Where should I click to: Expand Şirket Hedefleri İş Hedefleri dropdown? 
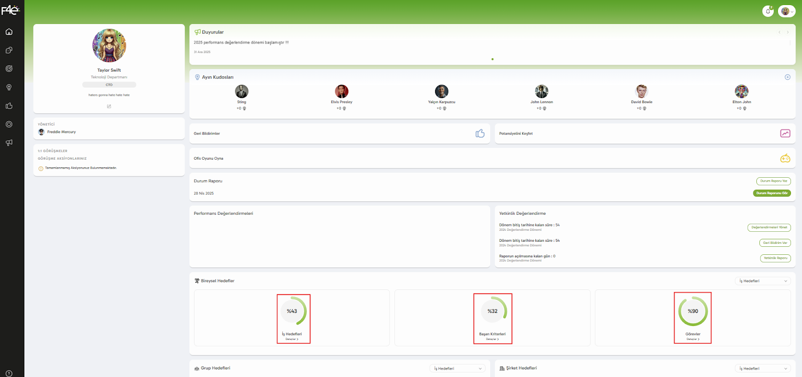[762, 368]
